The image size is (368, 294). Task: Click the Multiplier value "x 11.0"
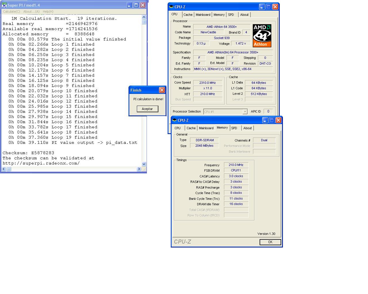208,88
